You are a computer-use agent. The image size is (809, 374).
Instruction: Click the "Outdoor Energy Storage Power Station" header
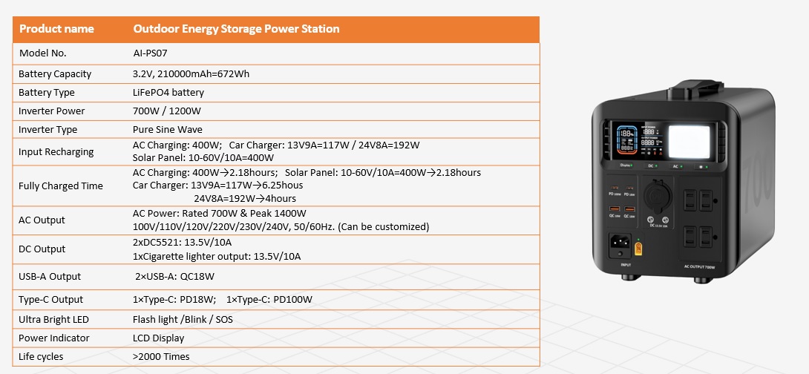tap(236, 29)
